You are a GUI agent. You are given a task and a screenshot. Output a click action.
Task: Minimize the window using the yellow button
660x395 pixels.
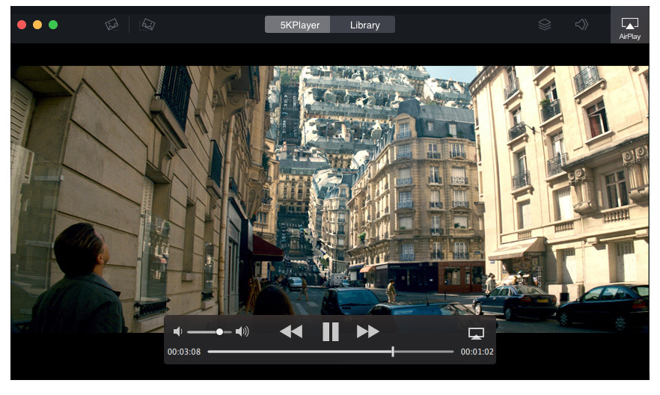click(37, 25)
